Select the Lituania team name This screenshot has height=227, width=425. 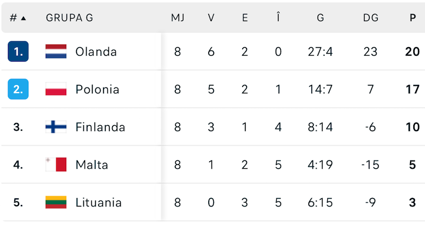pos(98,202)
